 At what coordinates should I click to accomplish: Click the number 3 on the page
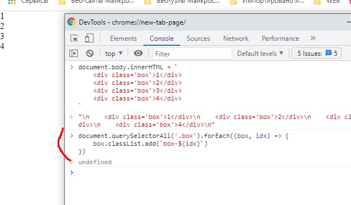click(2, 36)
